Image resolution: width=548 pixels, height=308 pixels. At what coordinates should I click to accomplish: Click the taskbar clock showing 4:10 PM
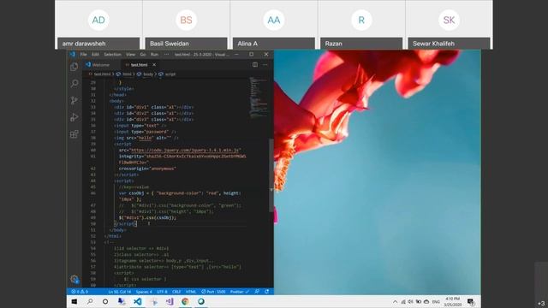453,302
